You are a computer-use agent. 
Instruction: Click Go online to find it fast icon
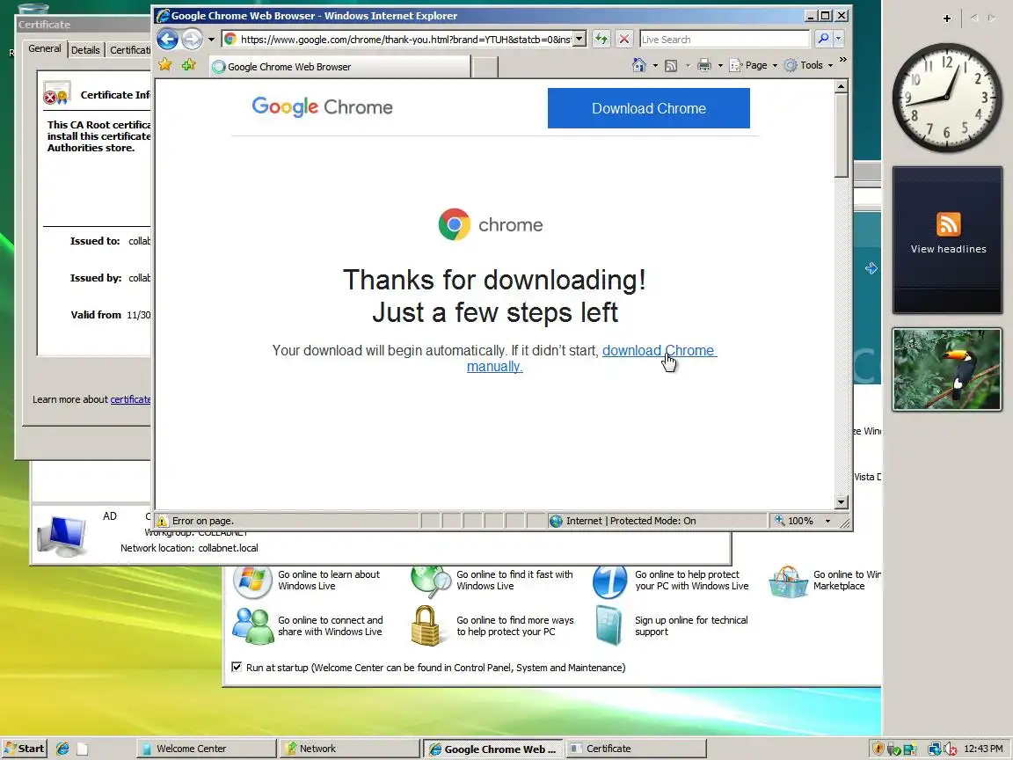tap(431, 581)
